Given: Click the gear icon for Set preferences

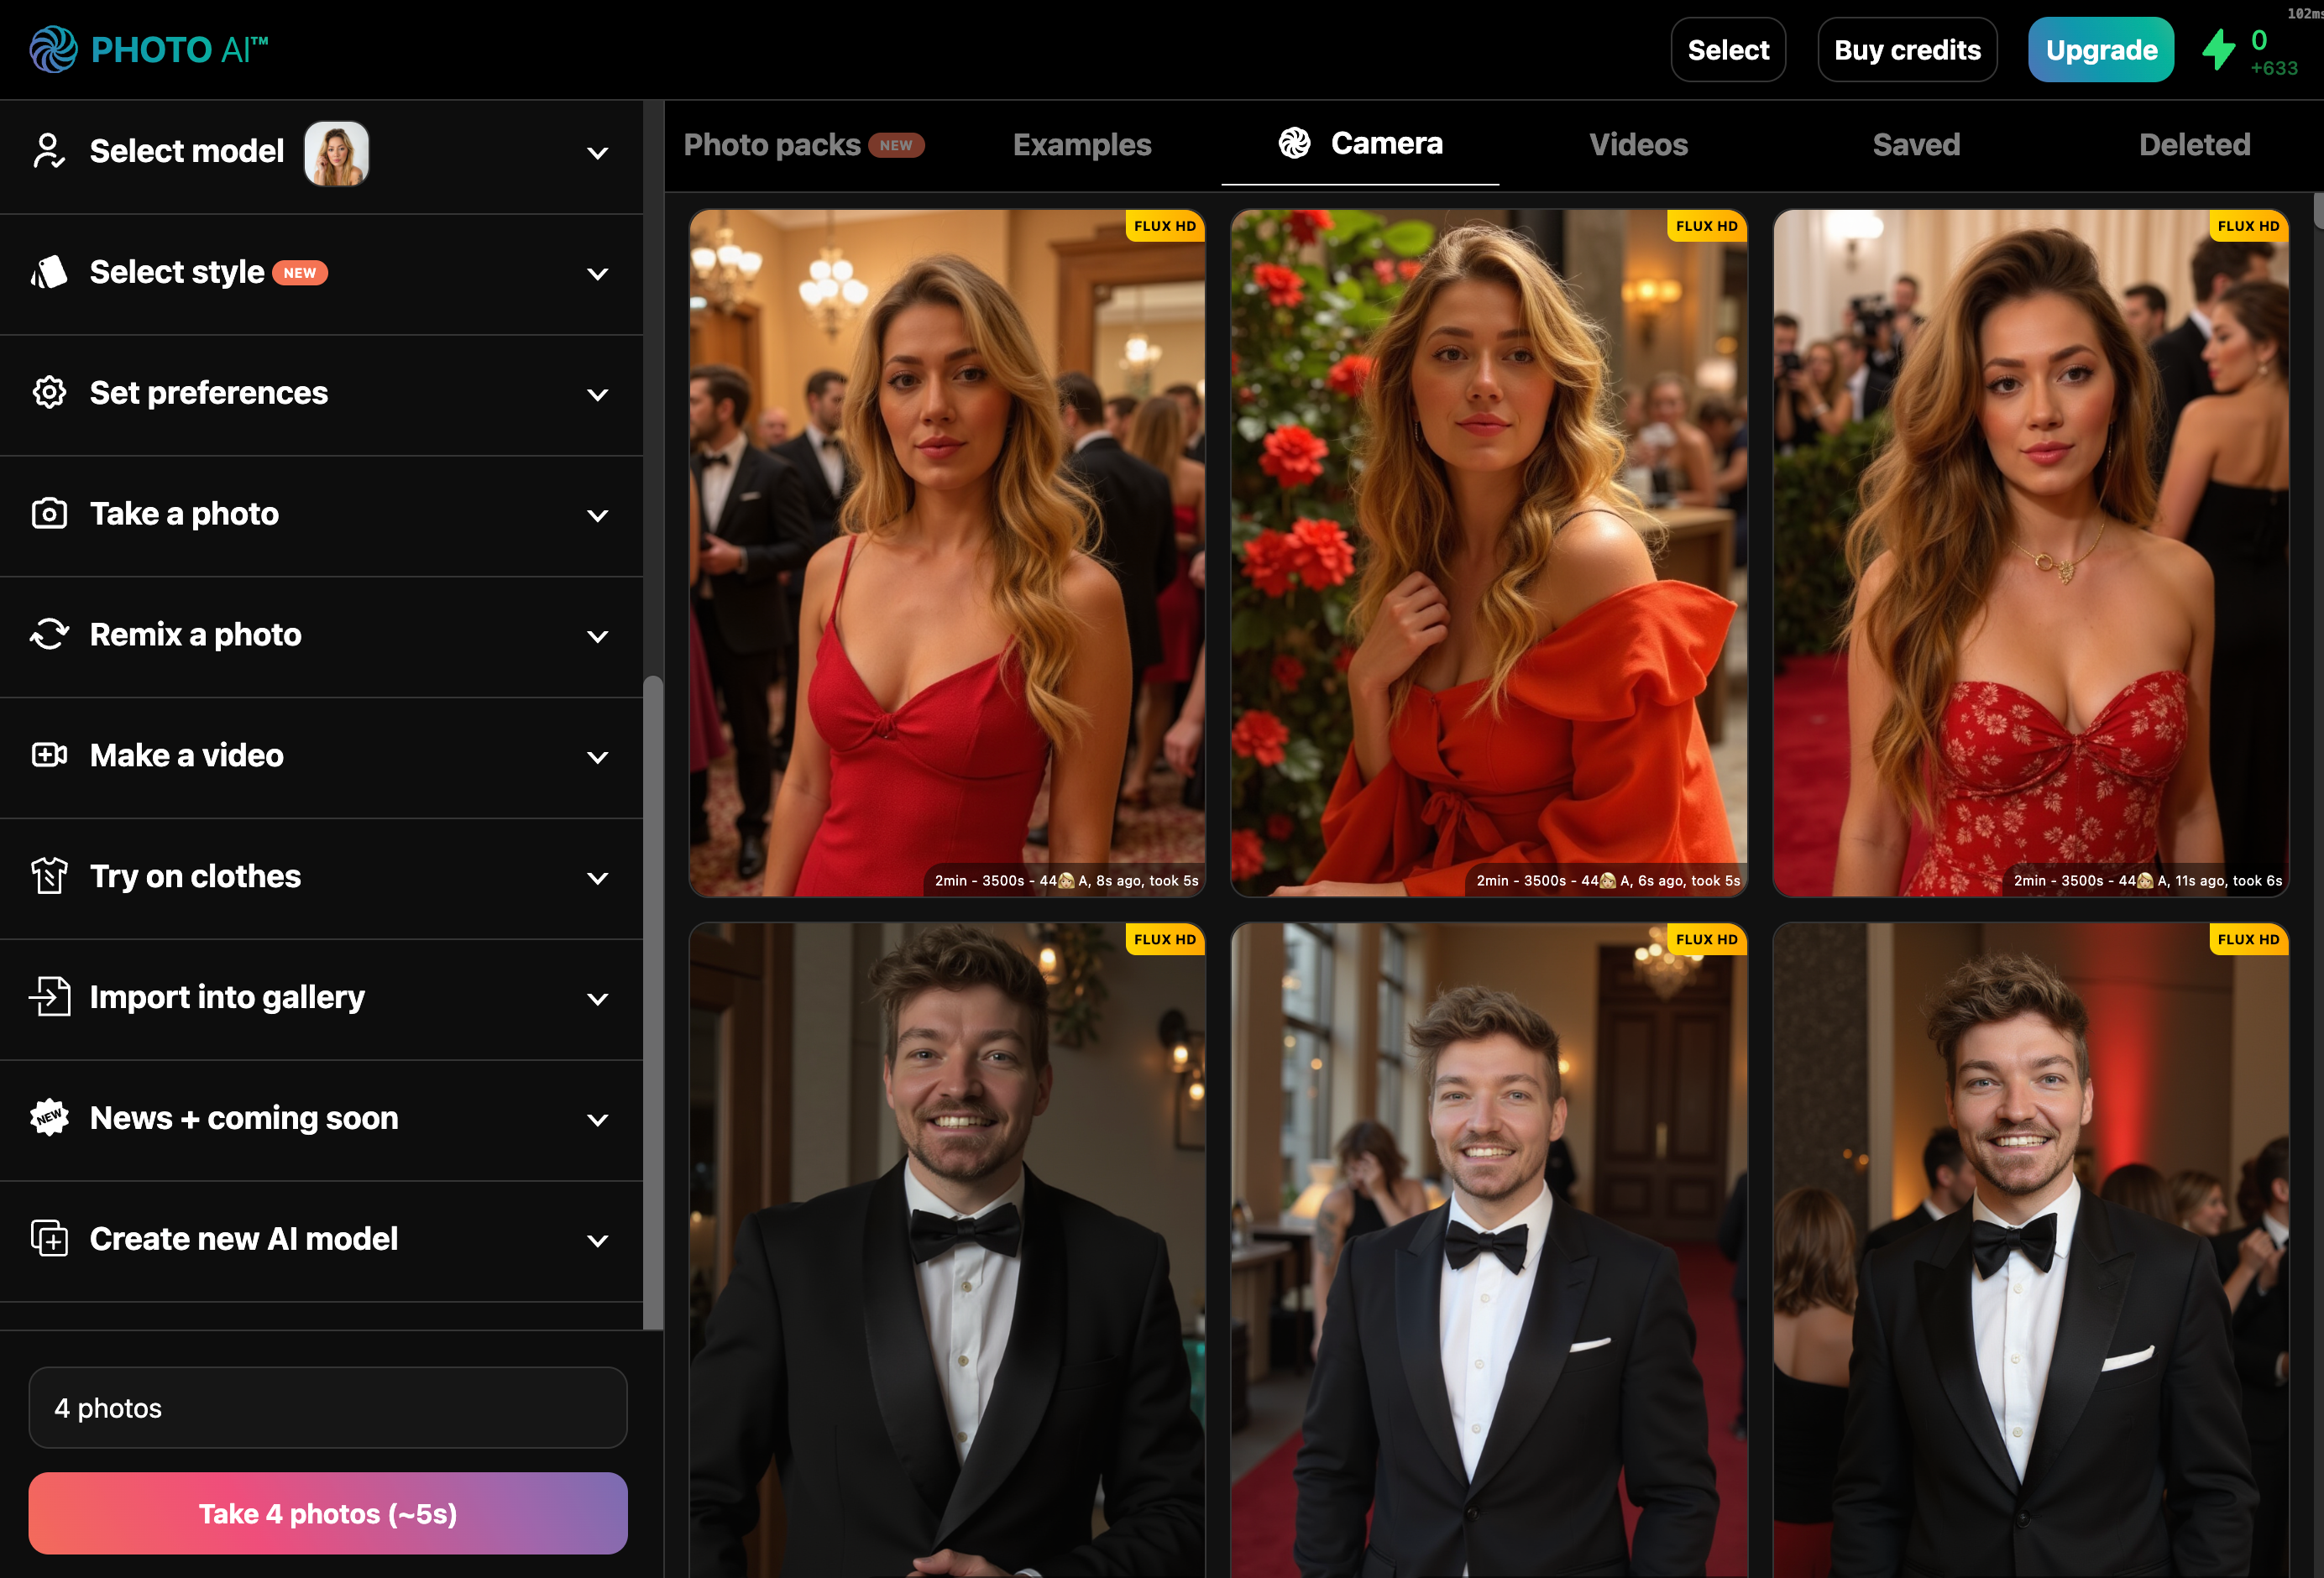Looking at the screenshot, I should tap(49, 393).
